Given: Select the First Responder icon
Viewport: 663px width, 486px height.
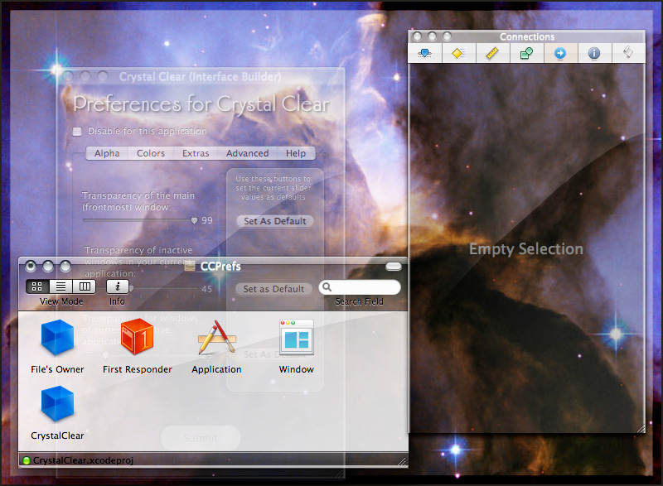Looking at the screenshot, I should click(x=137, y=337).
